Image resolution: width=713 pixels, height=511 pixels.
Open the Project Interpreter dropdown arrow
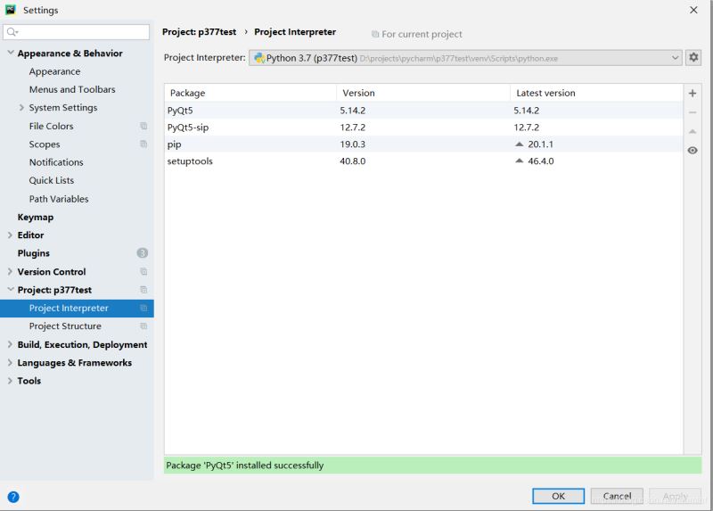(x=675, y=58)
